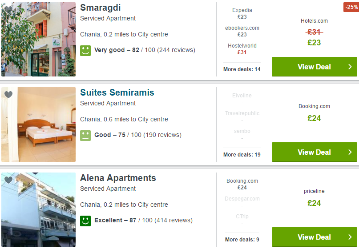Click Suites Semiramis smiley rating icon
This screenshot has width=359, height=249.
pos(85,136)
